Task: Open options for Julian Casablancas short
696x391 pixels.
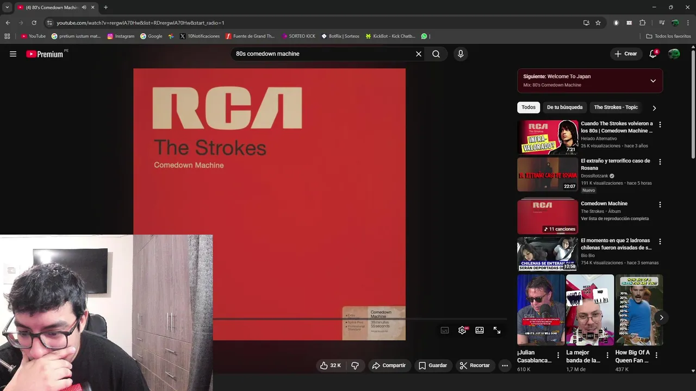Action: point(558,355)
